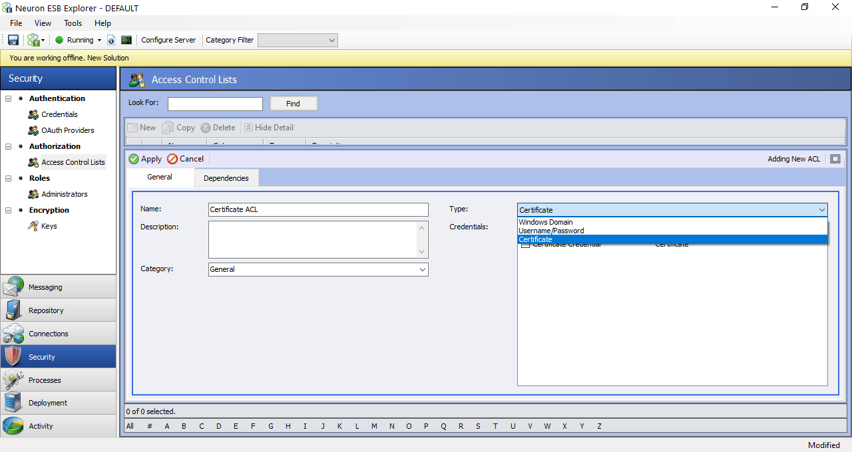Select Authorization heading in Security tree
This screenshot has height=452, width=852.
tap(55, 146)
